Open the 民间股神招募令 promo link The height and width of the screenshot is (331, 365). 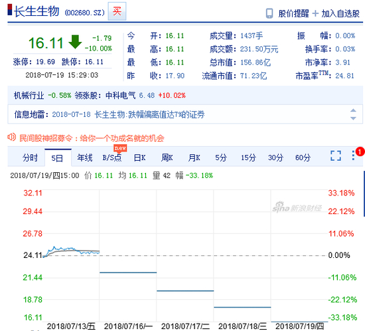click(x=92, y=138)
